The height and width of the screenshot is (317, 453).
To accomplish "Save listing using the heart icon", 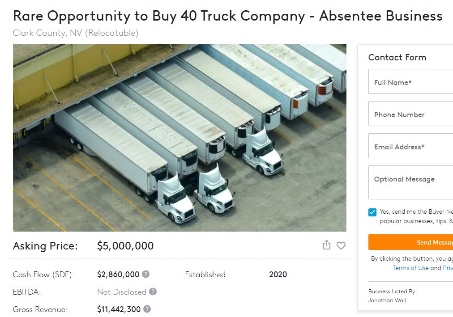I will 341,245.
